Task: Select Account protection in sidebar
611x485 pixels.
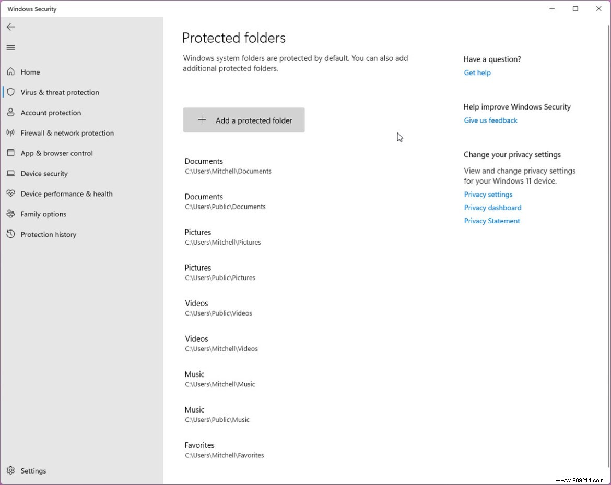Action: [51, 112]
